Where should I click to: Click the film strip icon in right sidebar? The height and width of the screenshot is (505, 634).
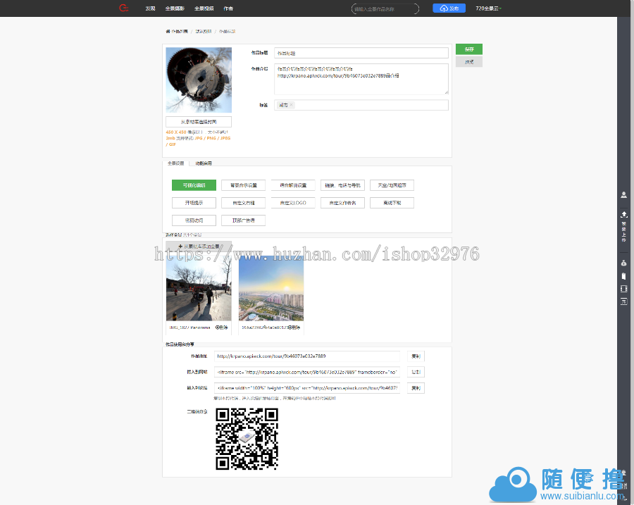[x=624, y=289]
